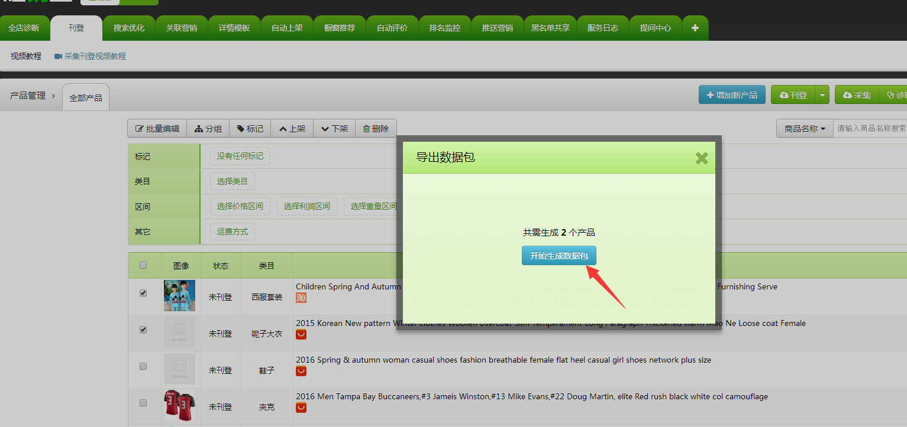Open the 全店诊断 tab
The image size is (907, 427).
coord(24,28)
